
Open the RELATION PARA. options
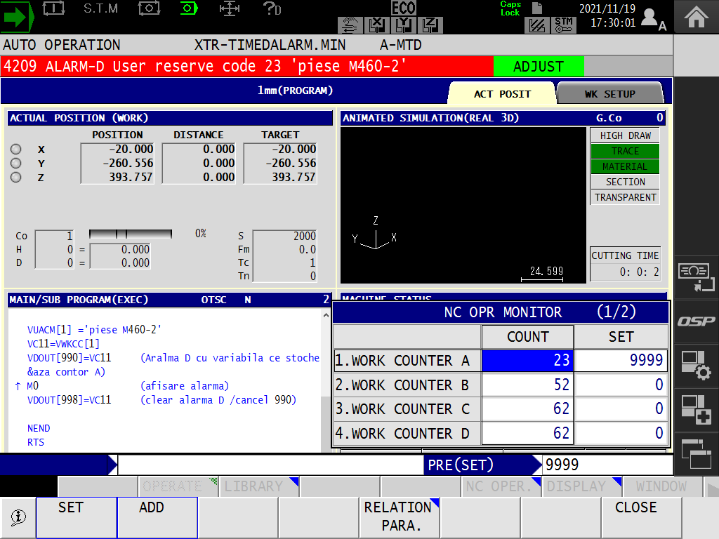pos(399,517)
